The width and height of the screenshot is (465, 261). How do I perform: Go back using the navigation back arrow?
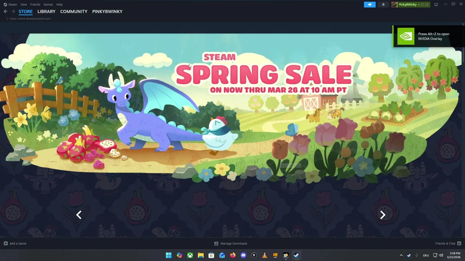(x=5, y=12)
